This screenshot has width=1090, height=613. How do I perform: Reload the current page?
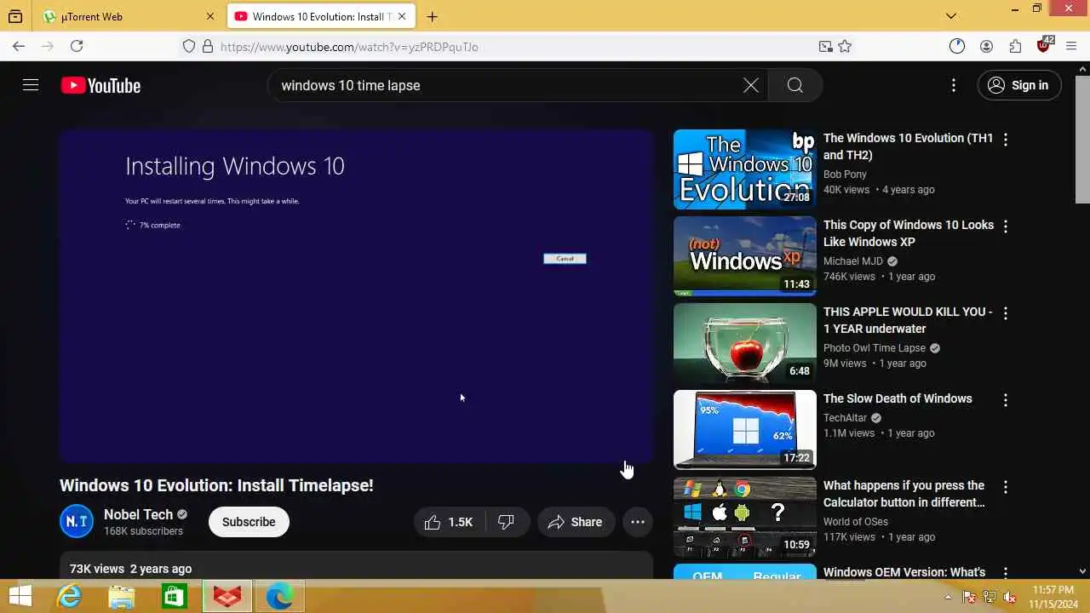click(77, 47)
